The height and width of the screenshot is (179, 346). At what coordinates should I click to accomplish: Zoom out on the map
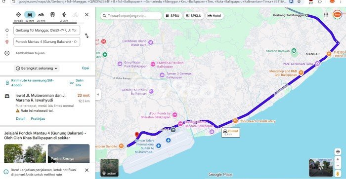pos(338,166)
